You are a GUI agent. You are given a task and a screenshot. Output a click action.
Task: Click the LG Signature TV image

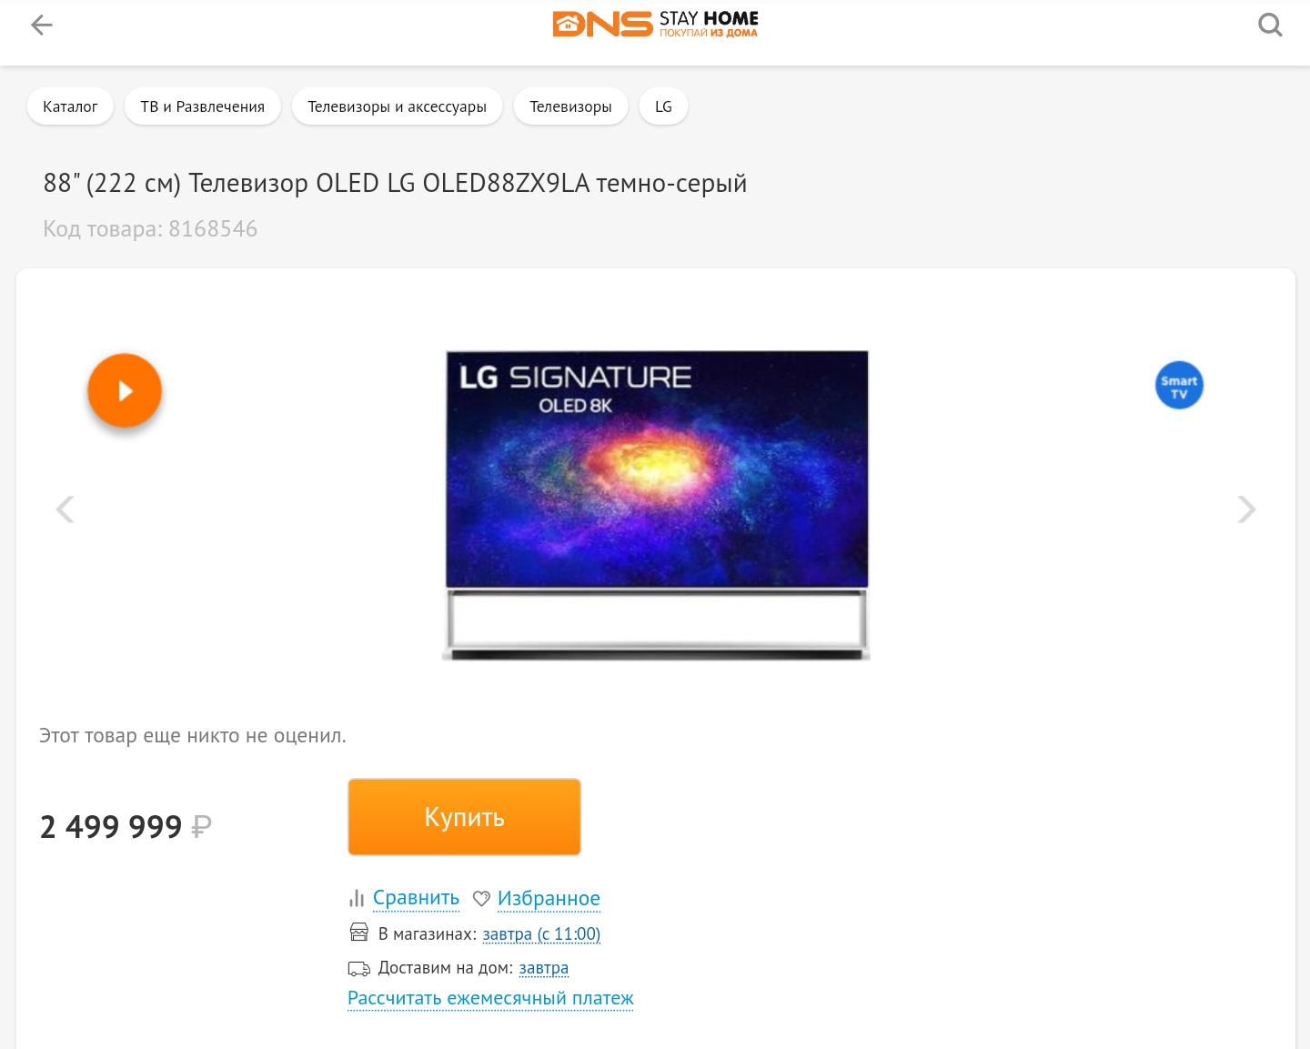[656, 505]
